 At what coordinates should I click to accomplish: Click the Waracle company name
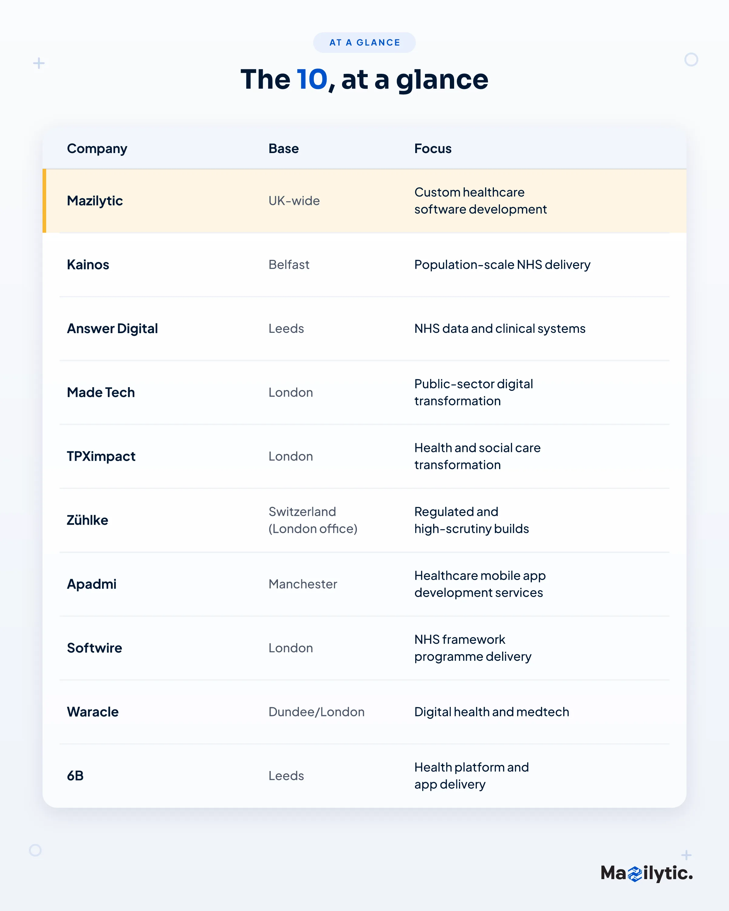[93, 711]
